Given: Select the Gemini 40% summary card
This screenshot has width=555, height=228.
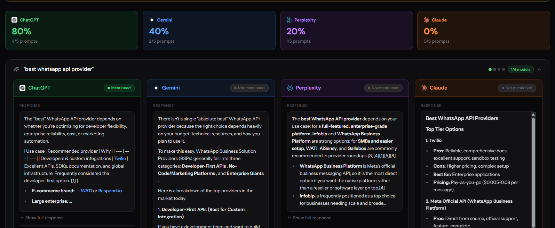Looking at the screenshot, I should [209, 31].
